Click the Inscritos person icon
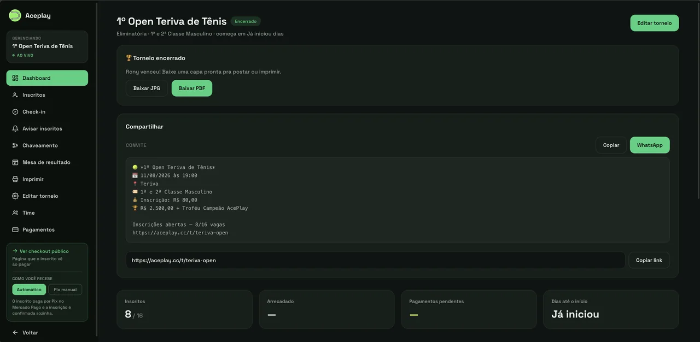Screen dimensions: 700x342 coord(15,95)
